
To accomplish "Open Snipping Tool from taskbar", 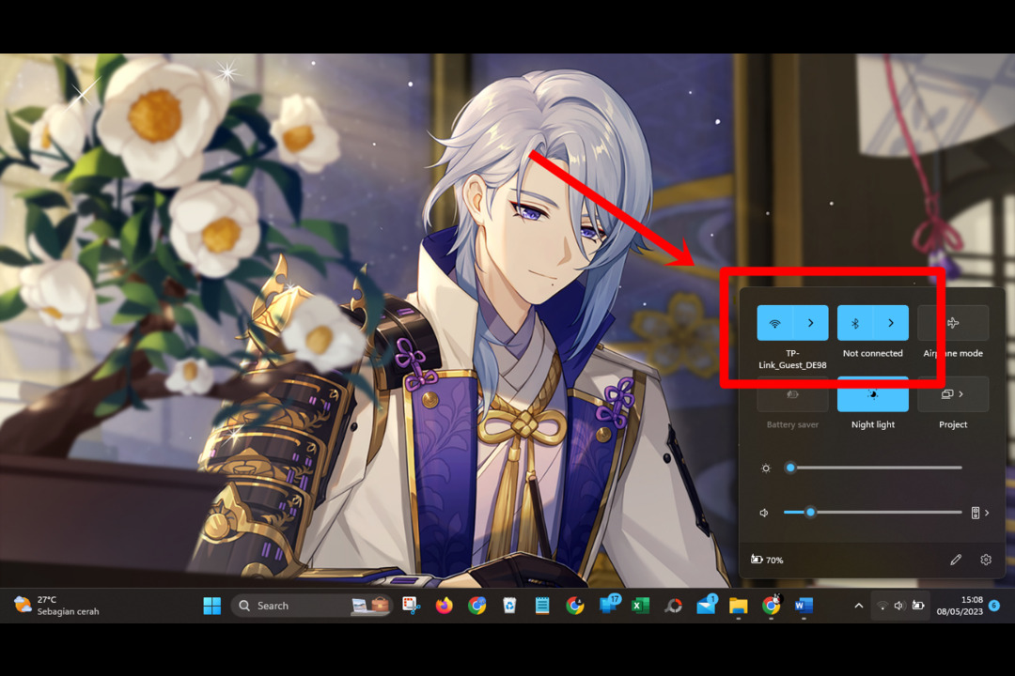I will [x=411, y=606].
